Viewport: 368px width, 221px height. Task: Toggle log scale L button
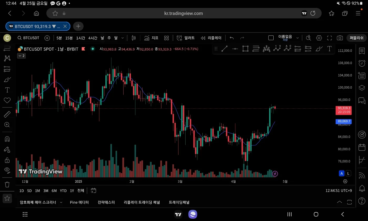(x=348, y=173)
